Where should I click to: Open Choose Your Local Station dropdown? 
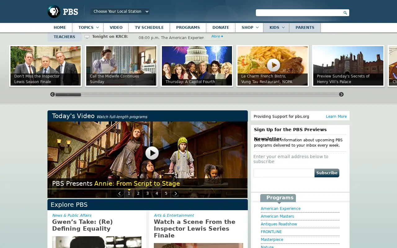tap(120, 11)
